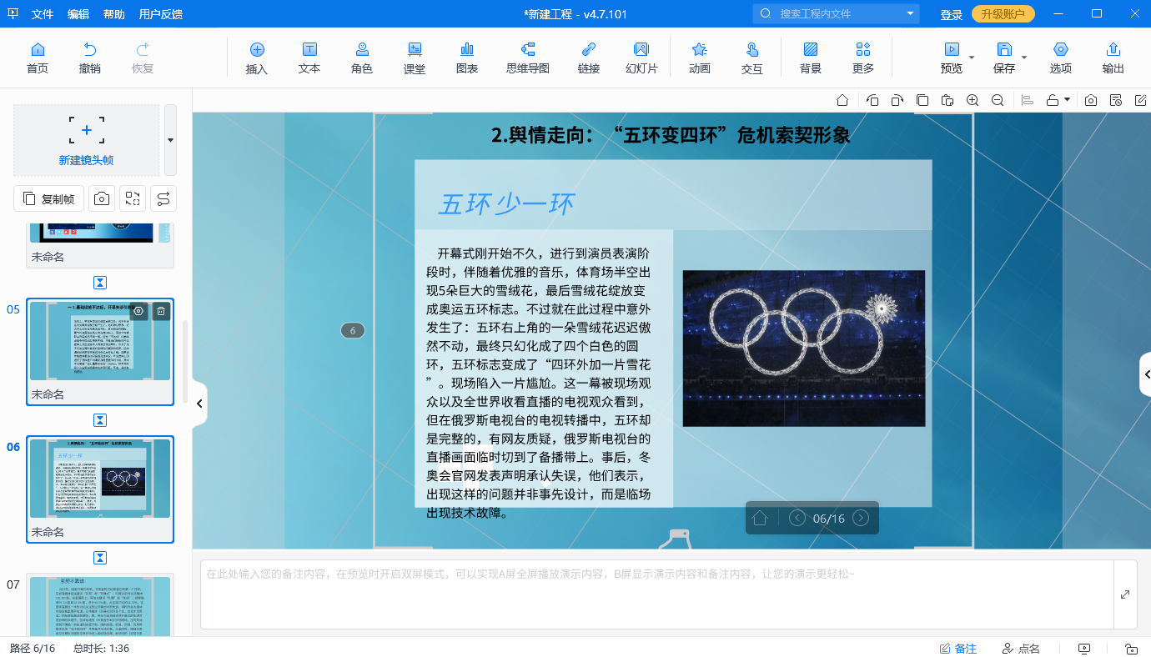Image resolution: width=1151 pixels, height=657 pixels.
Task: Select the 文本 text tool
Action: 309,58
